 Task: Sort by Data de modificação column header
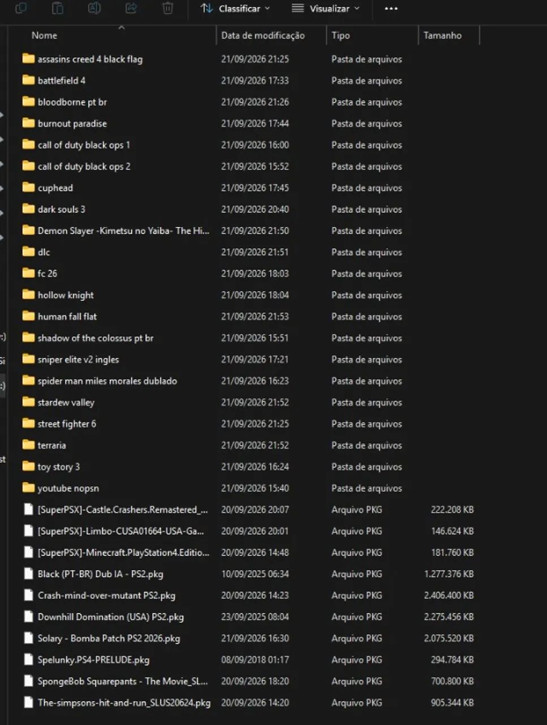[x=262, y=35]
